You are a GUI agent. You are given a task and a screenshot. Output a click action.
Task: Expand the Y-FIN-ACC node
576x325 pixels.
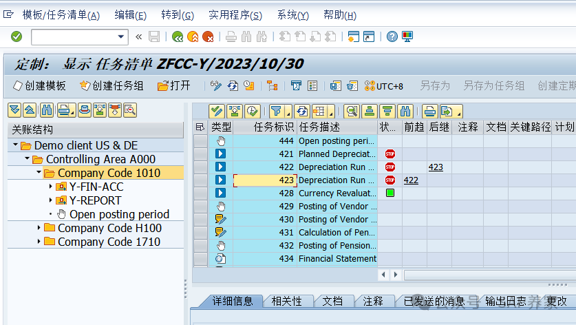click(50, 187)
